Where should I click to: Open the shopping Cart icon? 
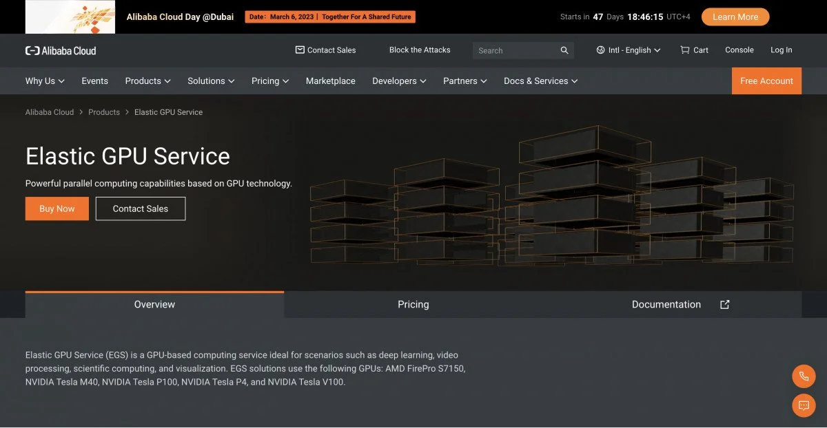[x=684, y=50]
